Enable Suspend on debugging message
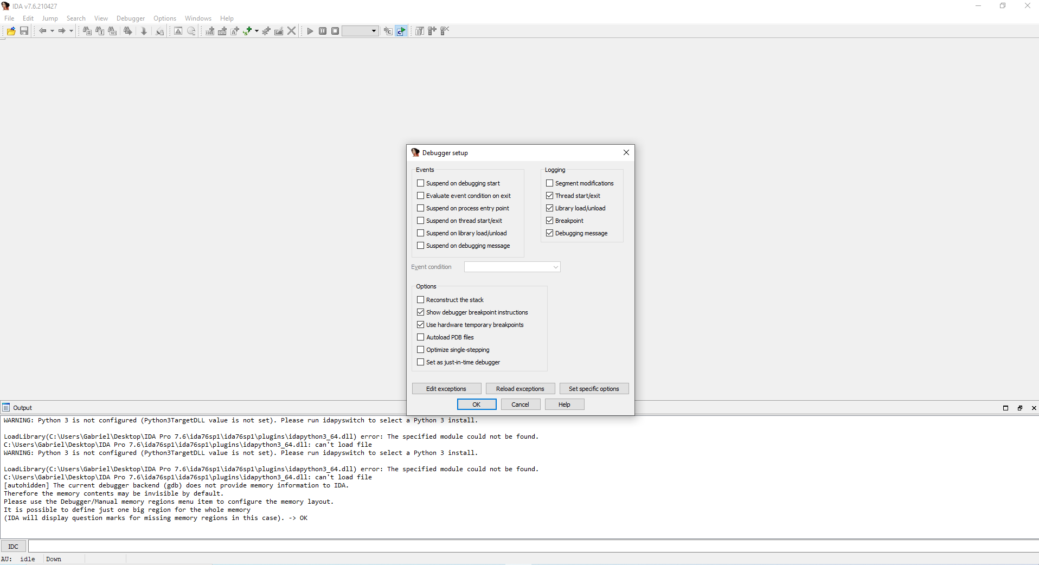Image resolution: width=1039 pixels, height=565 pixels. click(x=420, y=246)
